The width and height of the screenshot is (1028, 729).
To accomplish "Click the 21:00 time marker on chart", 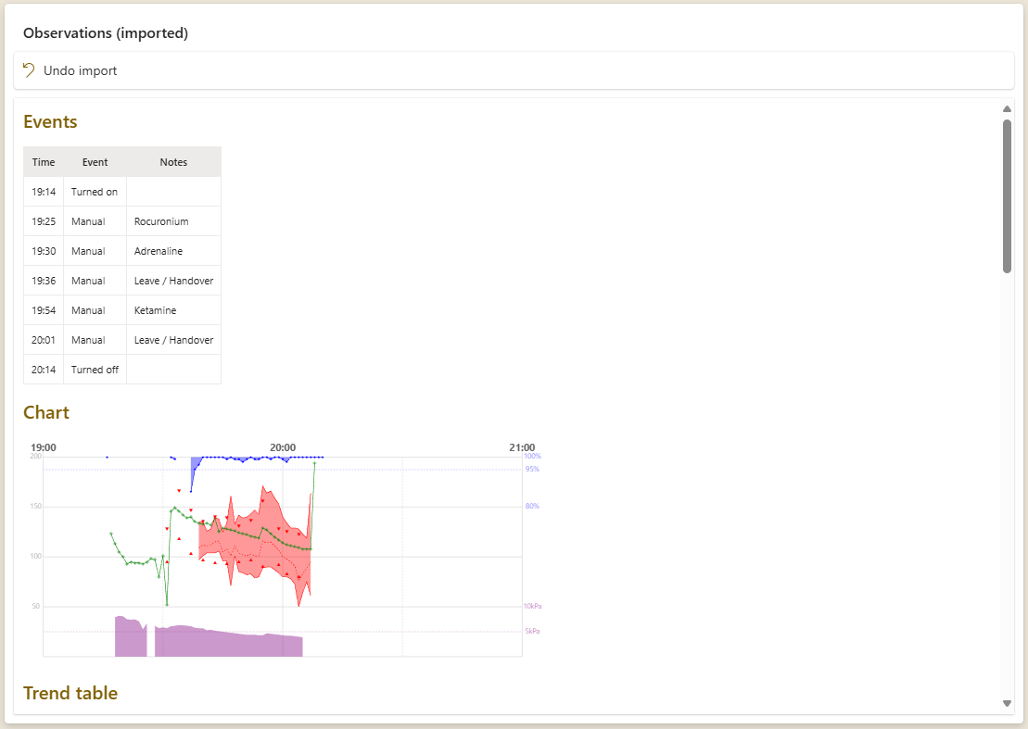I will (522, 447).
